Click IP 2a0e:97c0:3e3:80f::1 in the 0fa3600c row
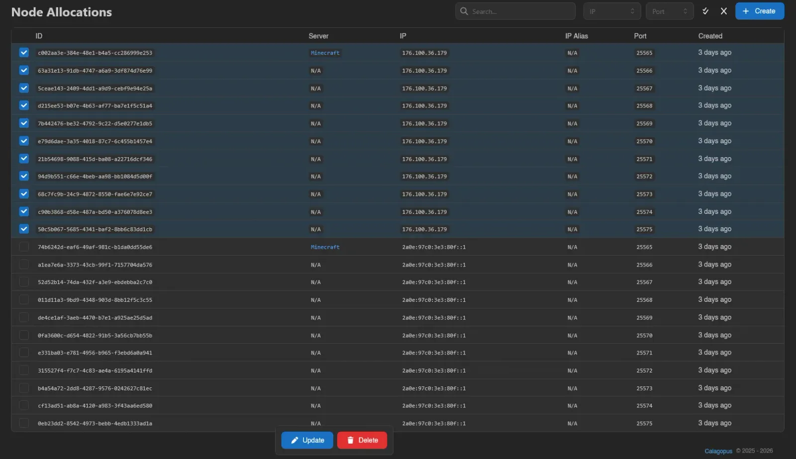The width and height of the screenshot is (796, 459). (x=434, y=336)
